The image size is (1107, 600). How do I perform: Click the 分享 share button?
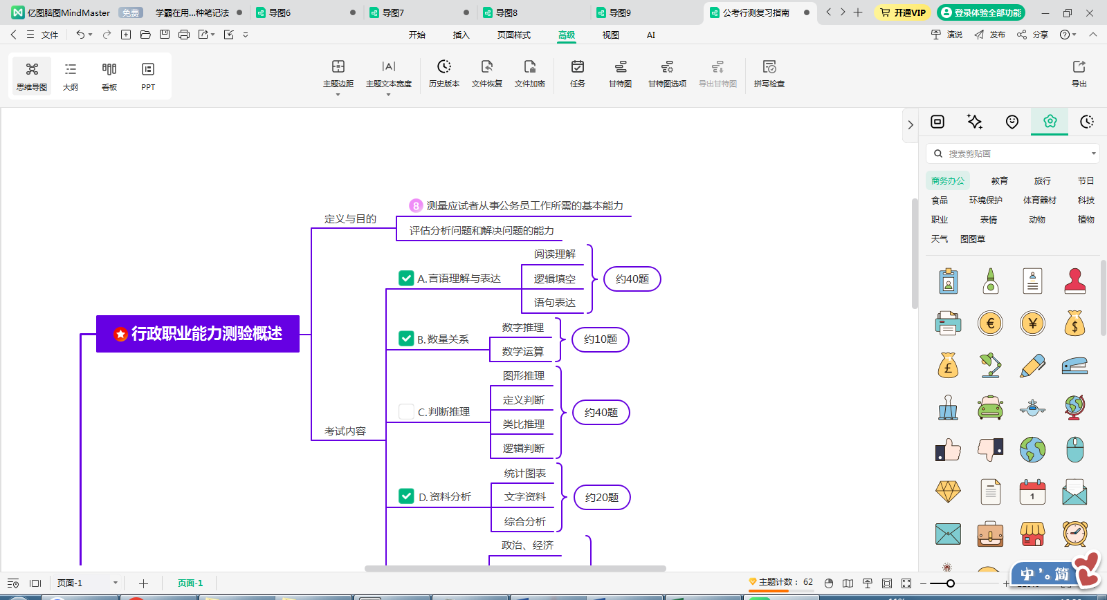tap(1032, 35)
